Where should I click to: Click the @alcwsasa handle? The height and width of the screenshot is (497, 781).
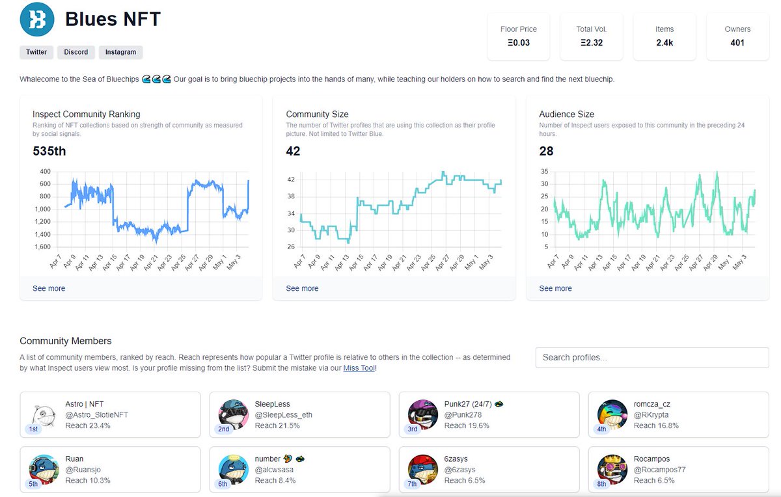pyautogui.click(x=275, y=470)
